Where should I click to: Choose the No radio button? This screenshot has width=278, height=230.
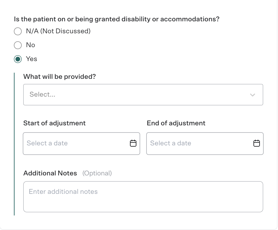point(18,45)
